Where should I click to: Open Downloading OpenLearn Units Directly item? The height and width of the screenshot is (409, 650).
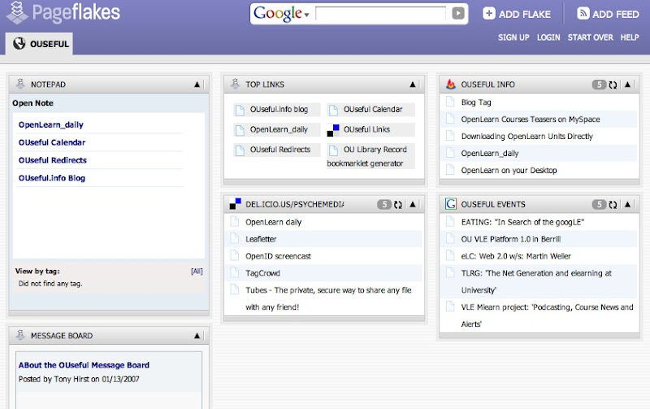pyautogui.click(x=526, y=137)
